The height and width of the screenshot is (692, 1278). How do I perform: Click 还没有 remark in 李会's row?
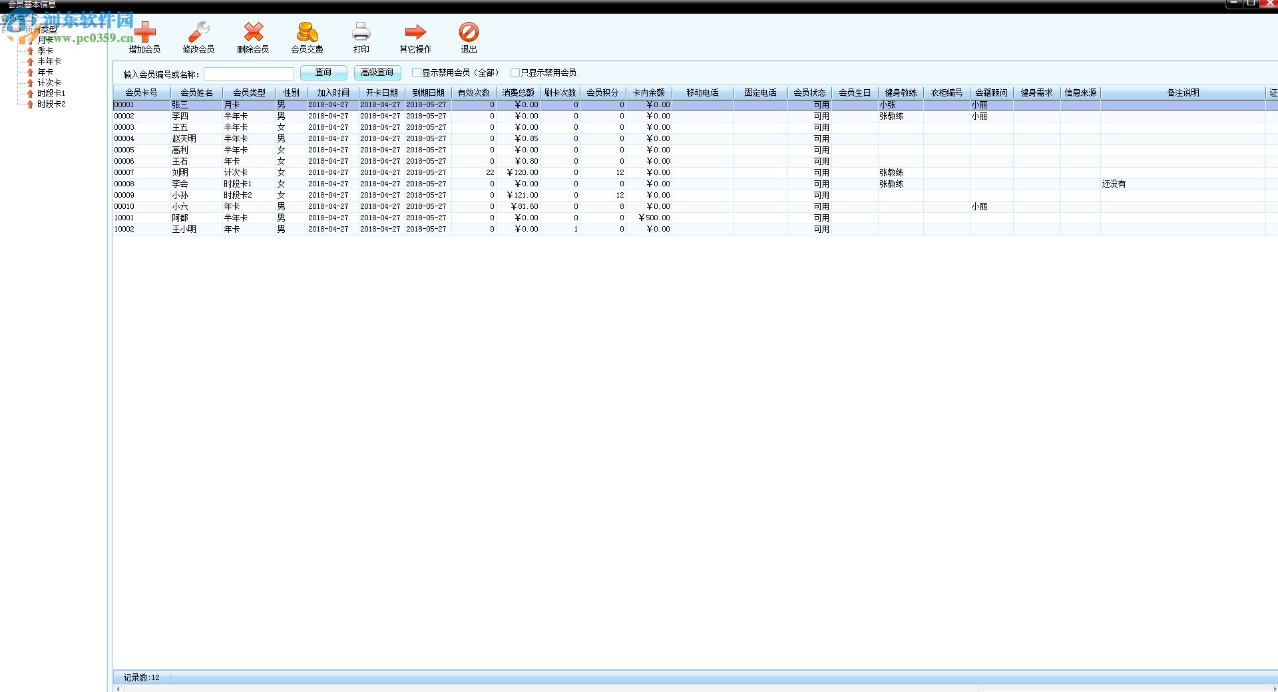click(1114, 184)
